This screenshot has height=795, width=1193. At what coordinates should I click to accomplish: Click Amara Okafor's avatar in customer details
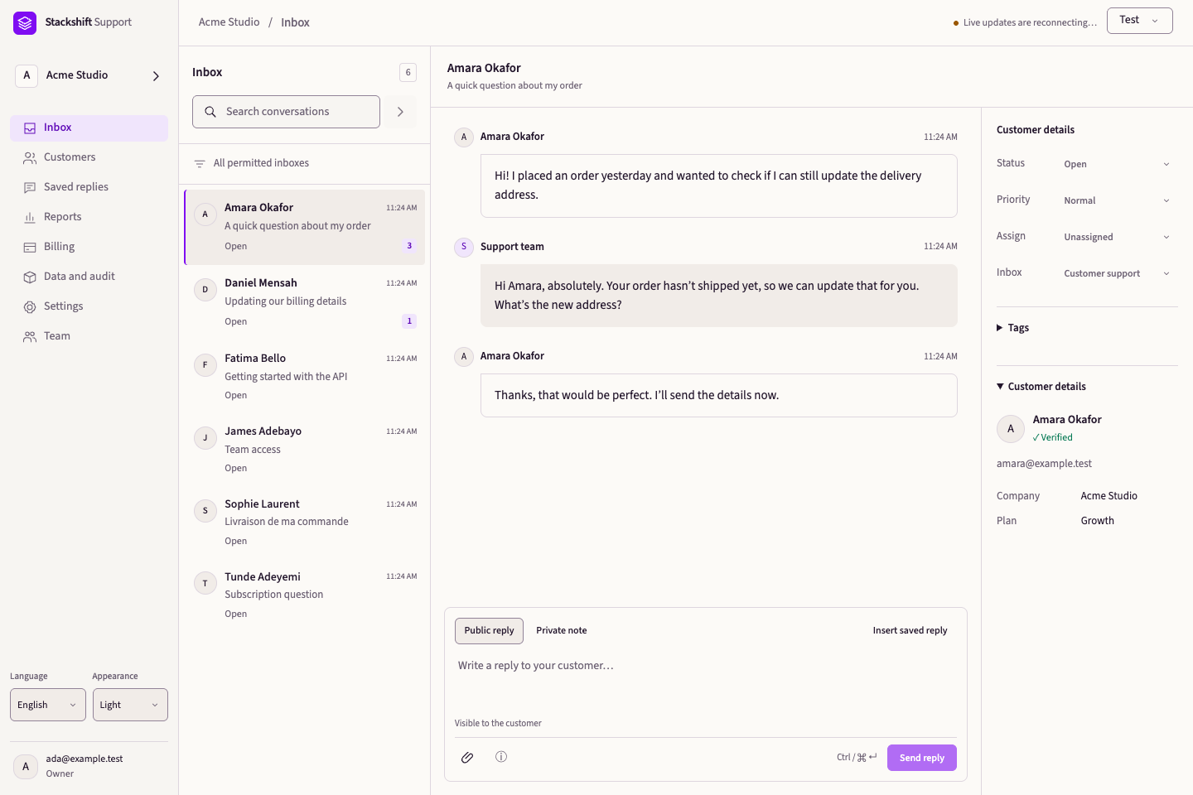(1011, 429)
